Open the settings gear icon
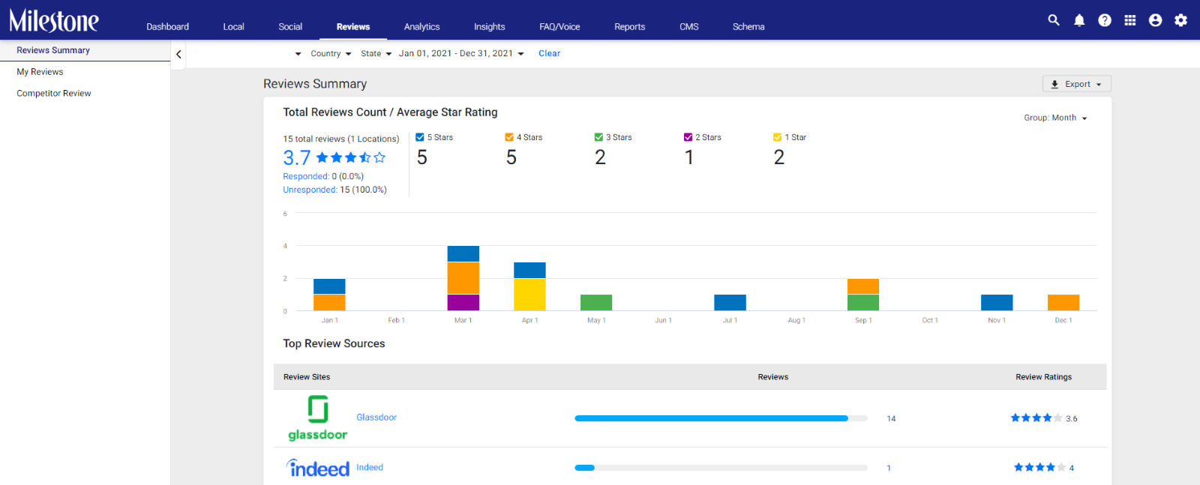Viewport: 1200px width, 485px height. tap(1181, 20)
